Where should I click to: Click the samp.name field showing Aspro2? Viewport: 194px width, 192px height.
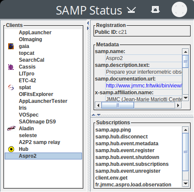pyautogui.click(x=144, y=58)
